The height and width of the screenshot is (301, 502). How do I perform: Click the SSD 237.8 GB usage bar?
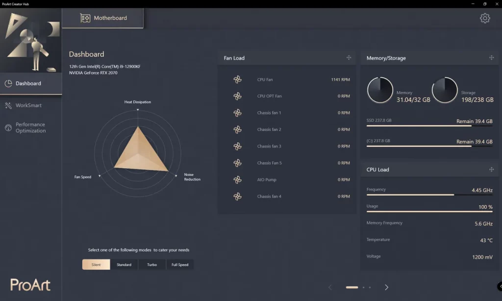coord(429,126)
